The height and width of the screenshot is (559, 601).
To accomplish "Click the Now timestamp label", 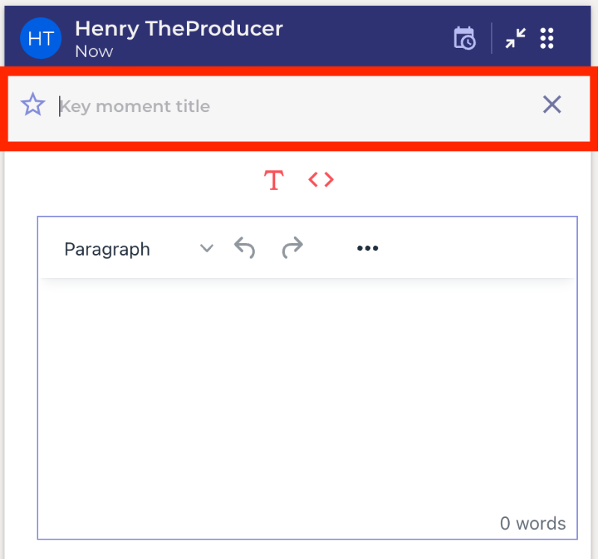I will [94, 52].
